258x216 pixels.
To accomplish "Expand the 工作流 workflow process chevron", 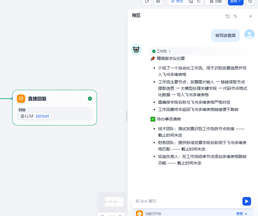I will (170, 51).
